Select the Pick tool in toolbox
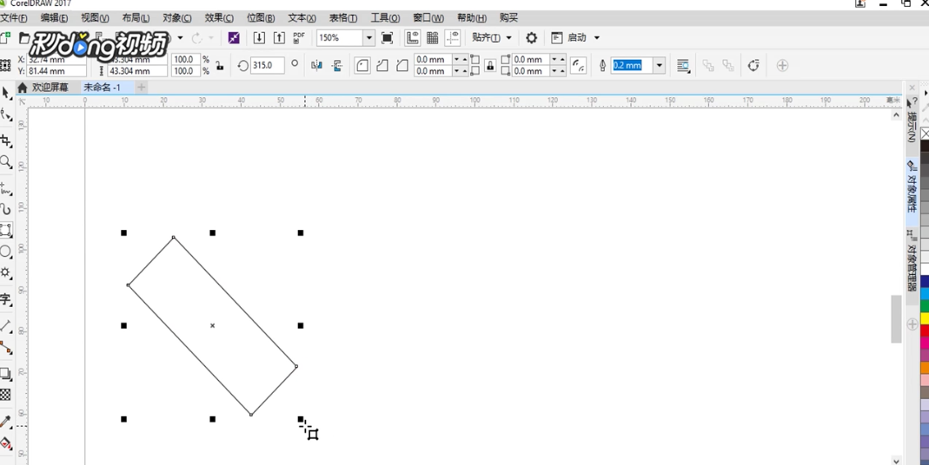This screenshot has height=465, width=929. point(6,93)
